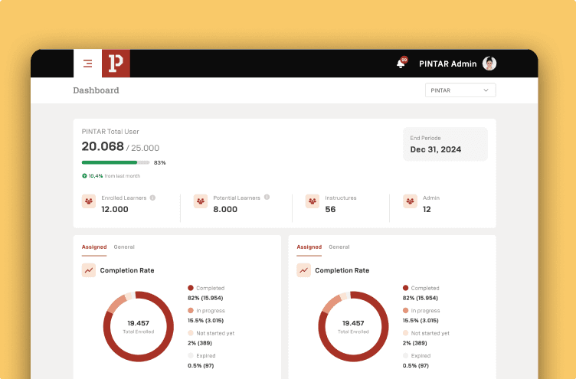Click the left Completion Rate chart icon

click(89, 270)
